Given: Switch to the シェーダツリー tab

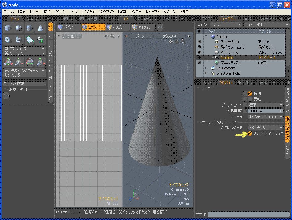Looking at the screenshot, I should [228, 19].
